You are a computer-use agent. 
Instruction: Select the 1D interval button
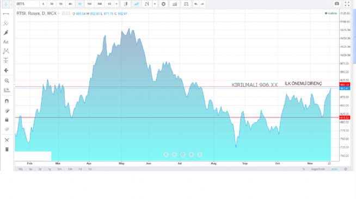pos(109,4)
